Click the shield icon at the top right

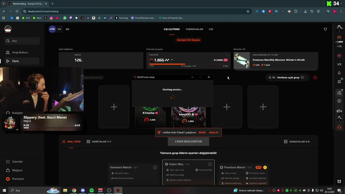tap(325, 29)
